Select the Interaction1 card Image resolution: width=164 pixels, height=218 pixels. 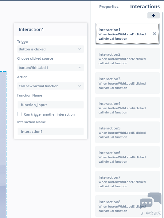click(127, 34)
